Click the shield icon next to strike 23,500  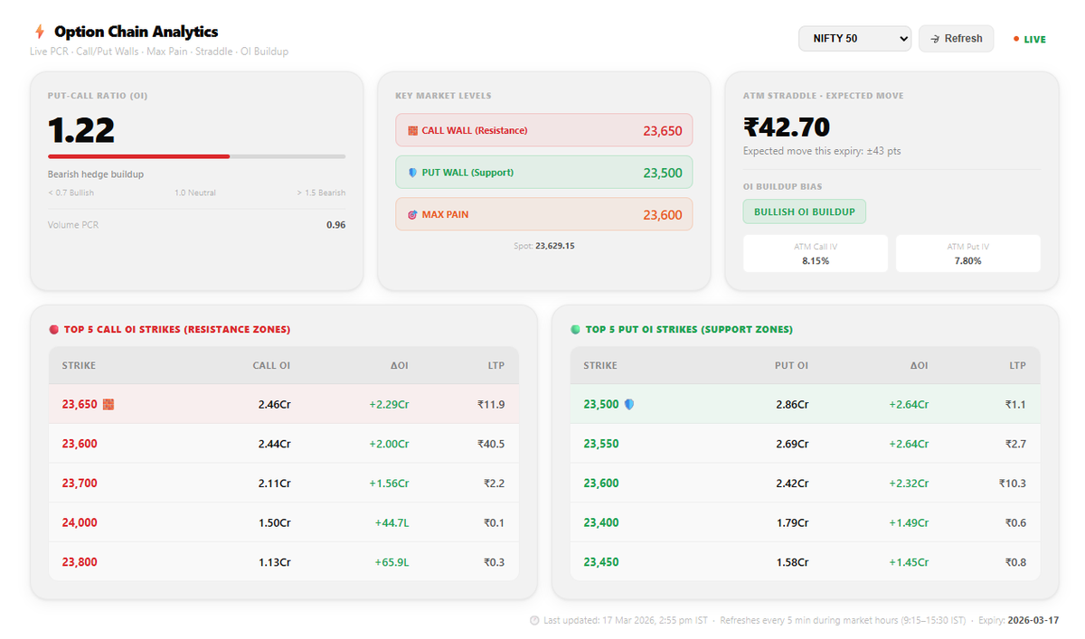(x=630, y=404)
